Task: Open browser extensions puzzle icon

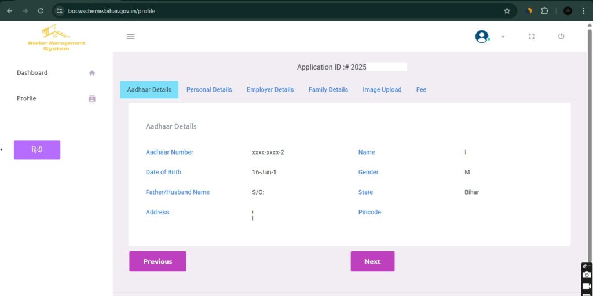Action: [544, 11]
